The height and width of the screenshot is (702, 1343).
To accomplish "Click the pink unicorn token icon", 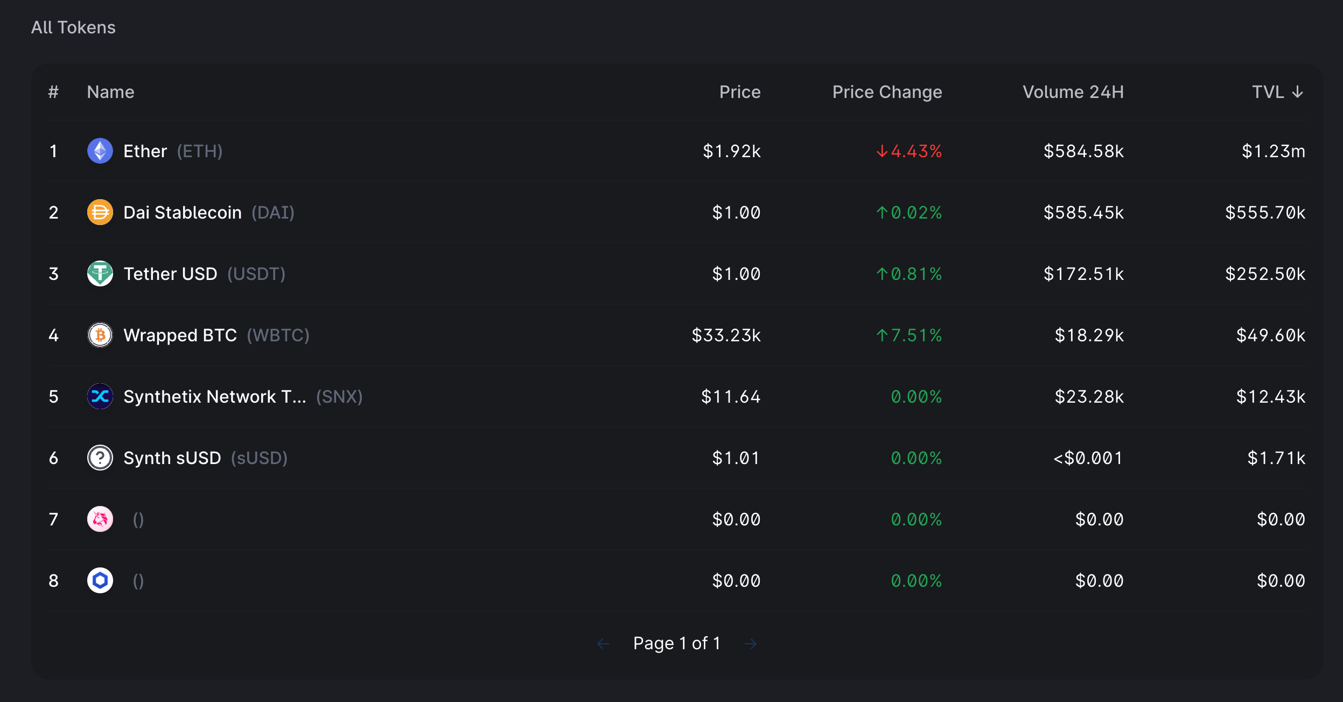I will tap(100, 520).
